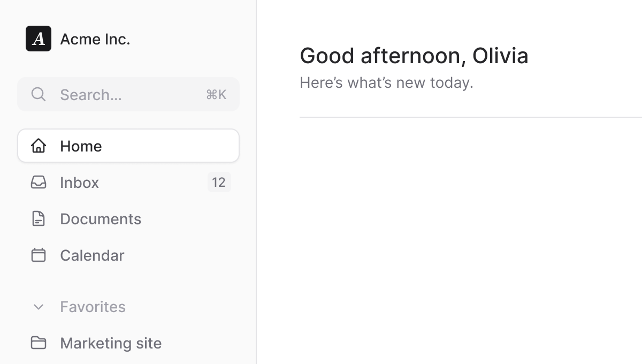
Task: Click the magnifying glass search icon
Action: (38, 94)
